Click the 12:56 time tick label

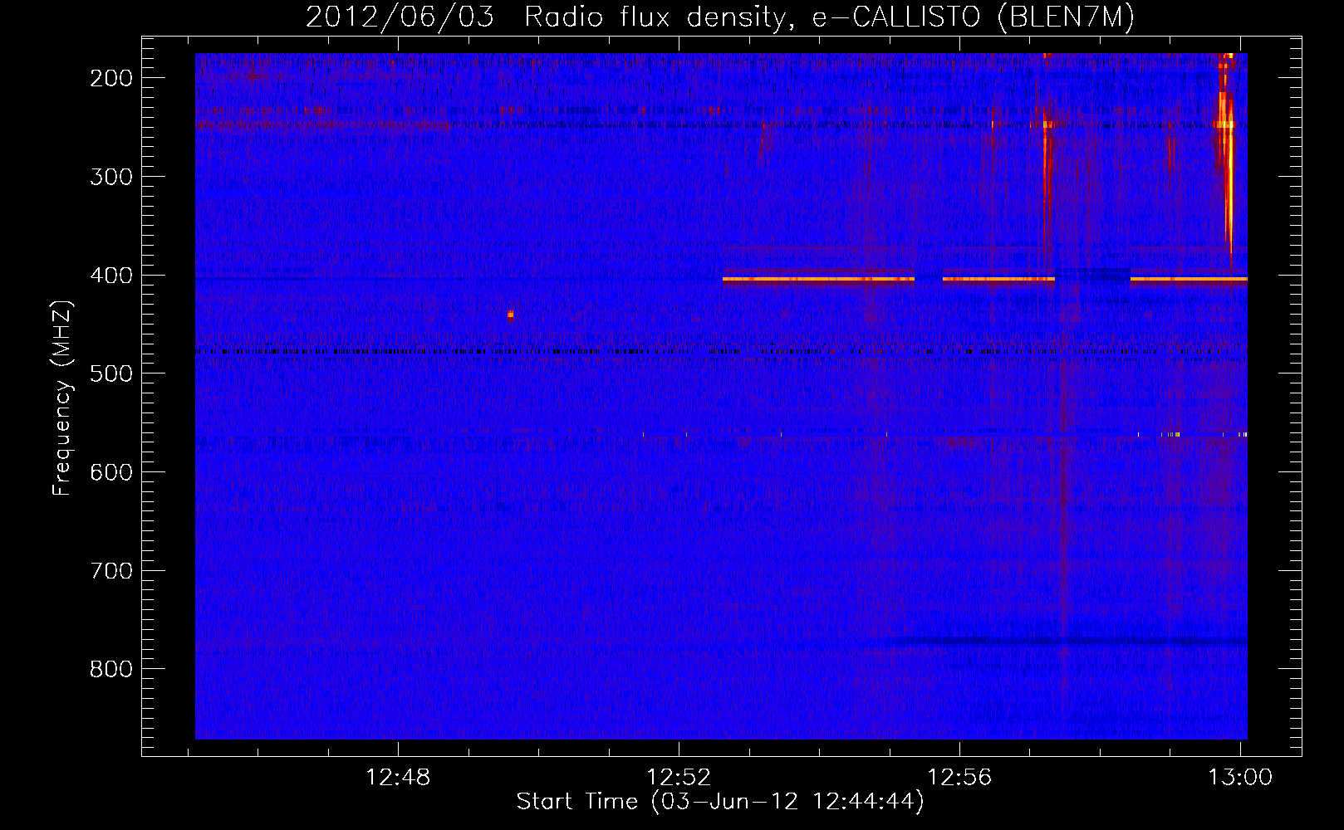point(960,777)
